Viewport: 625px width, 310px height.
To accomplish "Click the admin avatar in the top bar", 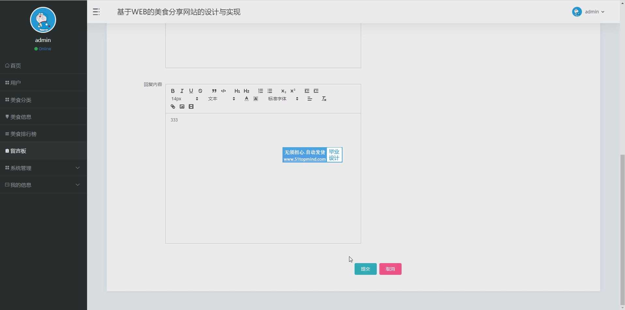I will pos(577,12).
